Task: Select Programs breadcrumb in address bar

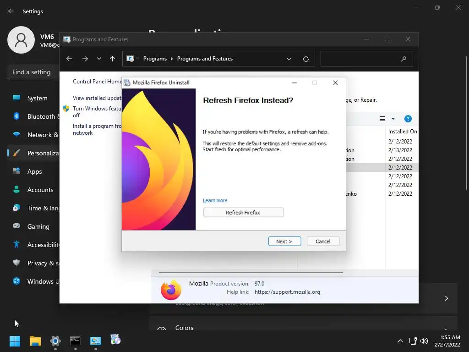Action: (x=155, y=59)
